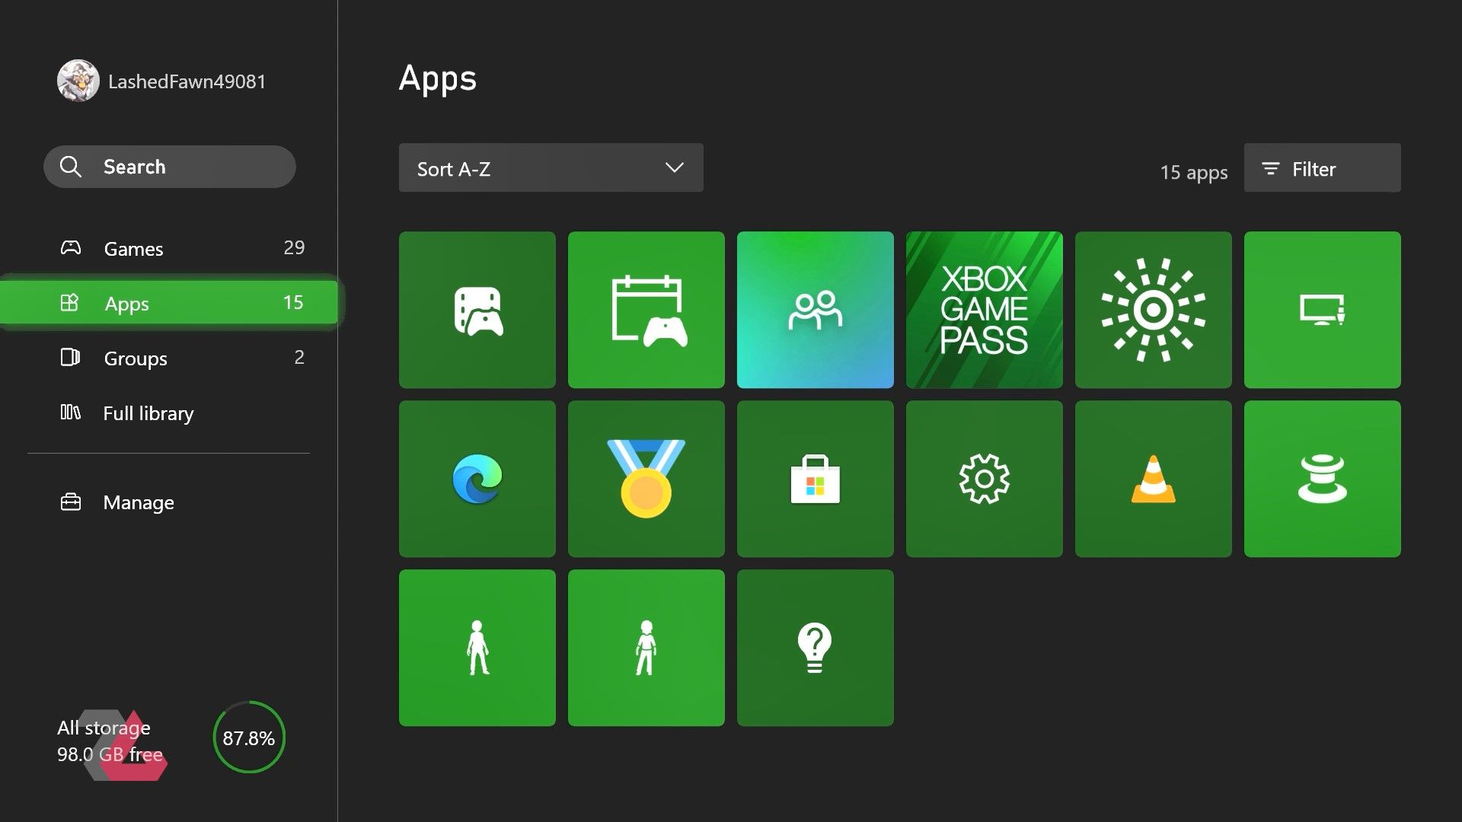
Task: Click the Full library books icon
Action: [70, 412]
